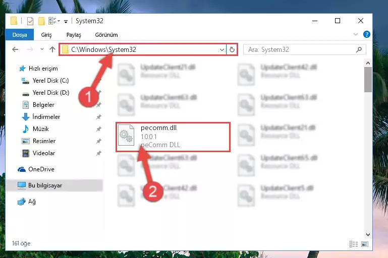Click the pin icon beside Belgeler
The image size is (388, 258).
[99, 105]
